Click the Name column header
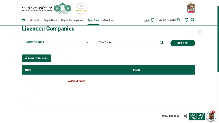This screenshot has width=219, height=123. 28,70
